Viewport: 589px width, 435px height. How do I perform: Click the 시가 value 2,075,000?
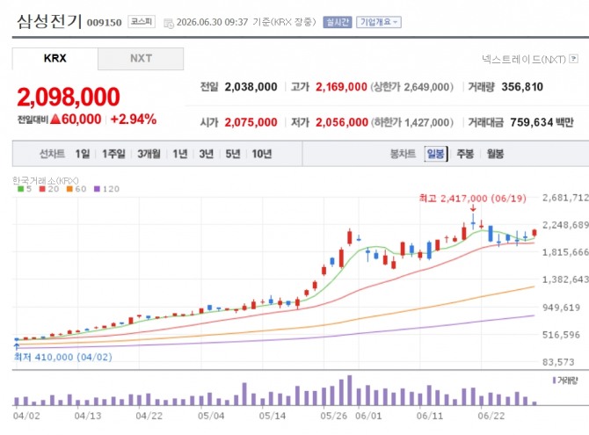click(x=251, y=122)
